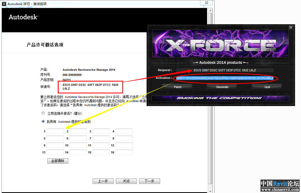The height and width of the screenshot is (193, 301).
Task: Click the scrollbar up arrow in the Autodesk window
Action: 211,10
